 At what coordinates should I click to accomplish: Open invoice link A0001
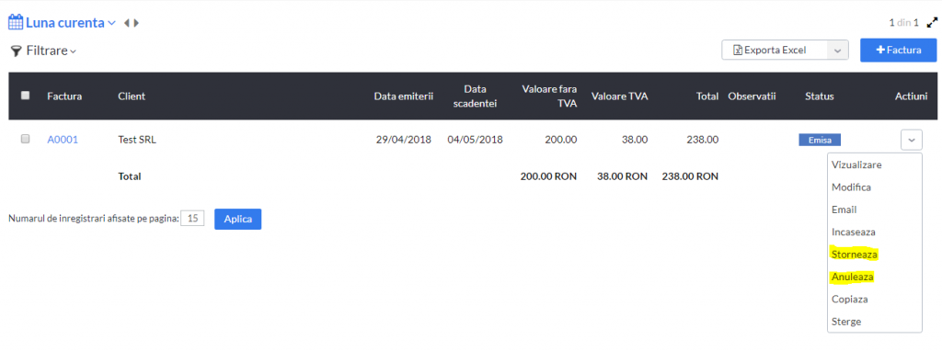click(63, 139)
